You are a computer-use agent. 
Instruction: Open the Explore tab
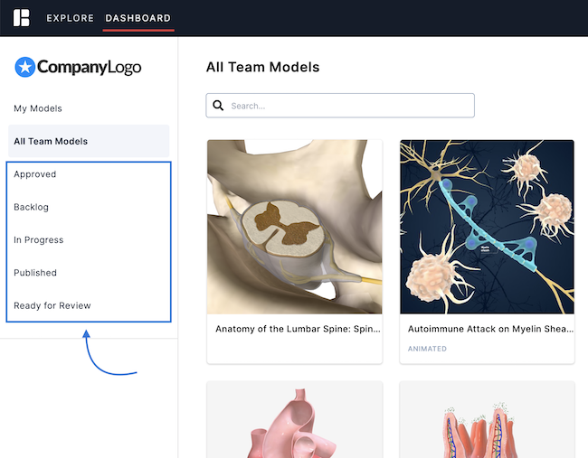click(x=71, y=18)
